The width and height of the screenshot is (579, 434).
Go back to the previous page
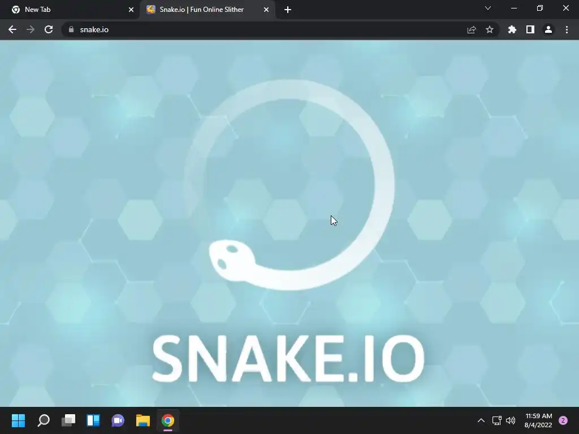[x=12, y=29]
